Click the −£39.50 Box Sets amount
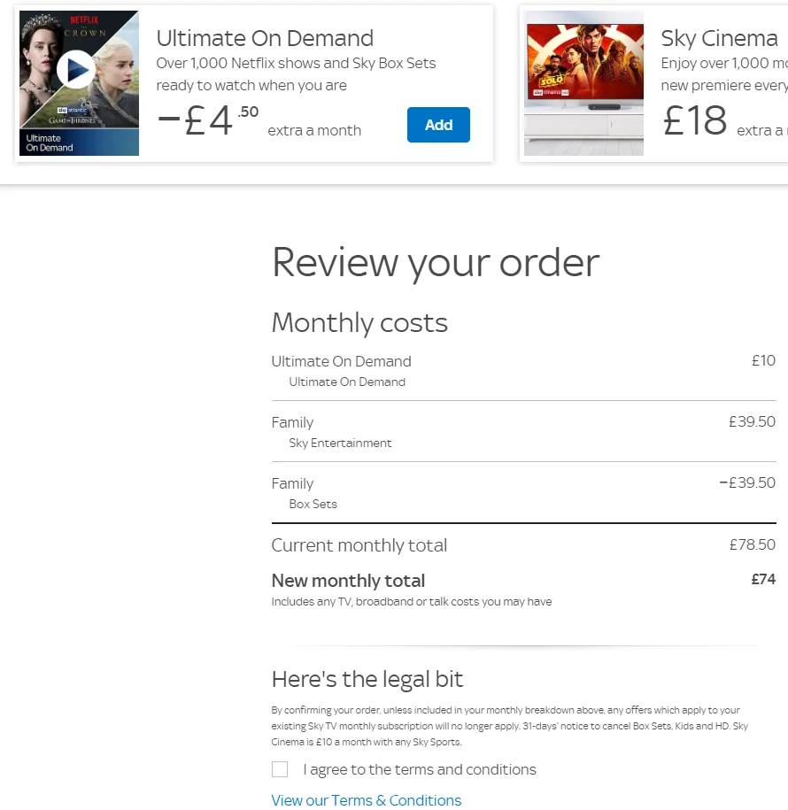Screen dimensions: 788x810 (747, 482)
